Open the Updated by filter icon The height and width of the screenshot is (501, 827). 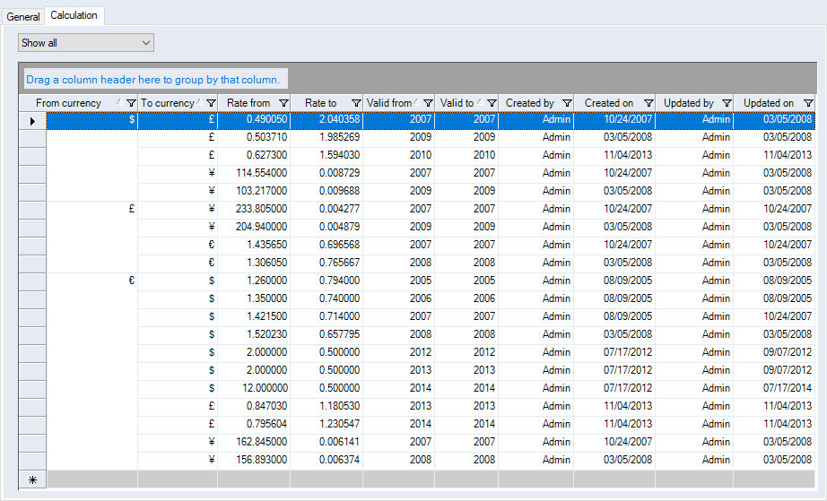point(727,103)
